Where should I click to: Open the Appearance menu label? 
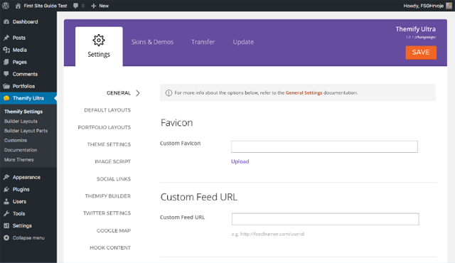click(26, 177)
